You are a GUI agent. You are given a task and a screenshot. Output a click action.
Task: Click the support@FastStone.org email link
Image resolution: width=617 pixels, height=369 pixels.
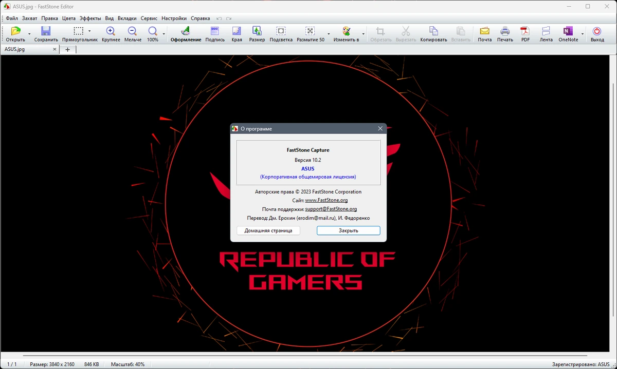(x=331, y=209)
